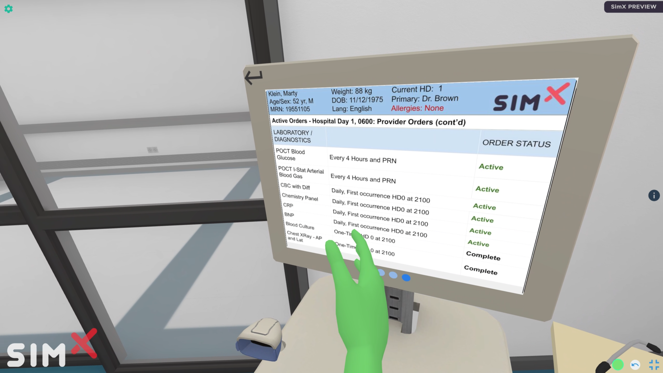
Task: Click the SimX PREVIEW badge
Action: click(633, 7)
